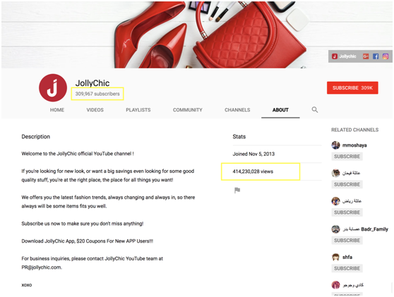Viewport: 394px width, 297px height.
Task: Open the PLAYLISTS tab
Action: pos(138,110)
